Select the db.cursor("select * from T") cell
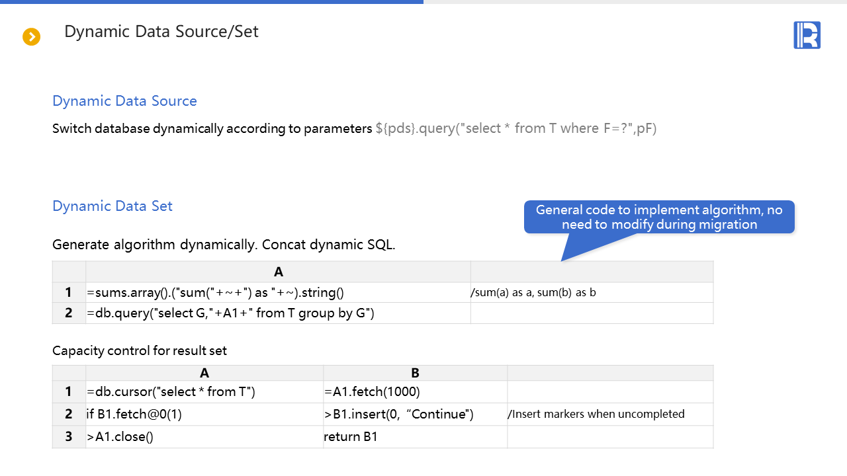 (x=171, y=392)
